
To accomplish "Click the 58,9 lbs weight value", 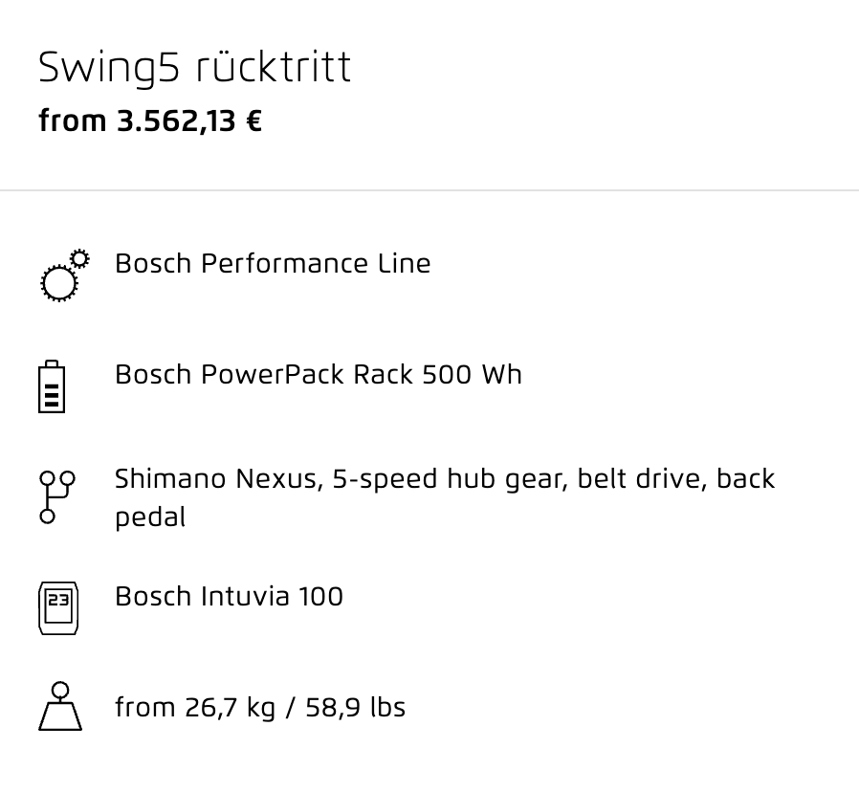I will coord(355,707).
